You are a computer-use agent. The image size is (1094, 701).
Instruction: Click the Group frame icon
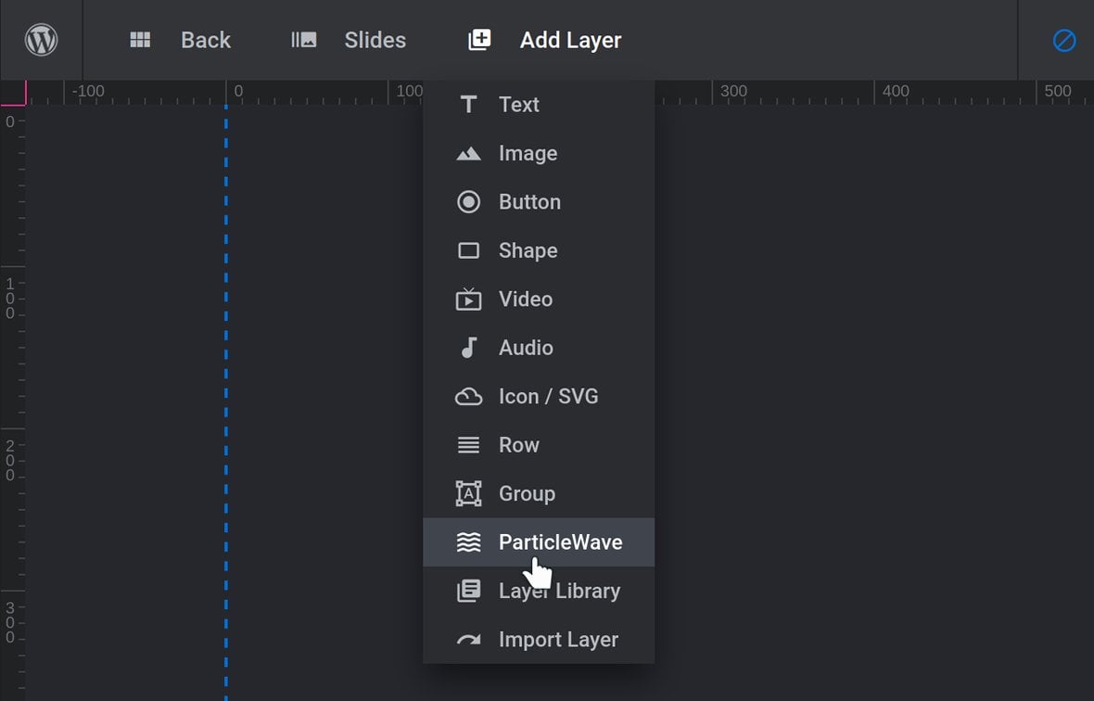tap(468, 493)
